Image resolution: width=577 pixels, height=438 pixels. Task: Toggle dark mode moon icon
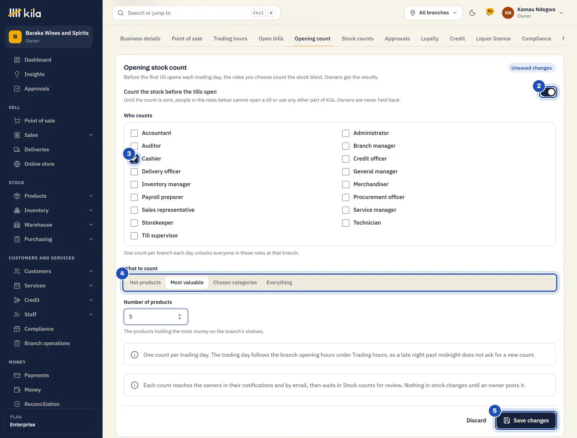472,13
